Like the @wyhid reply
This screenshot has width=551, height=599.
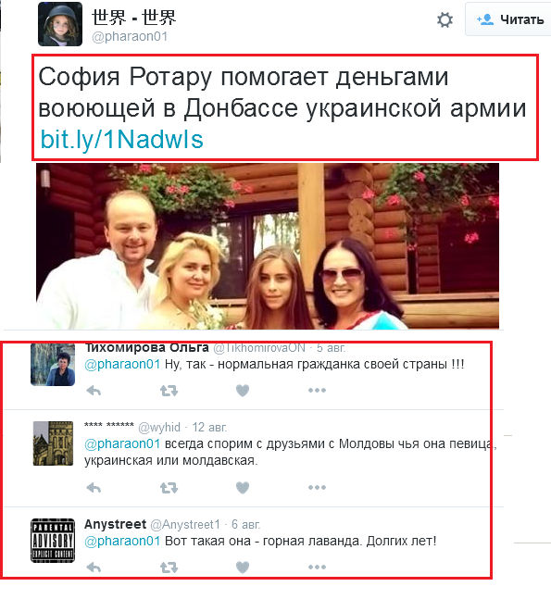pos(243,488)
